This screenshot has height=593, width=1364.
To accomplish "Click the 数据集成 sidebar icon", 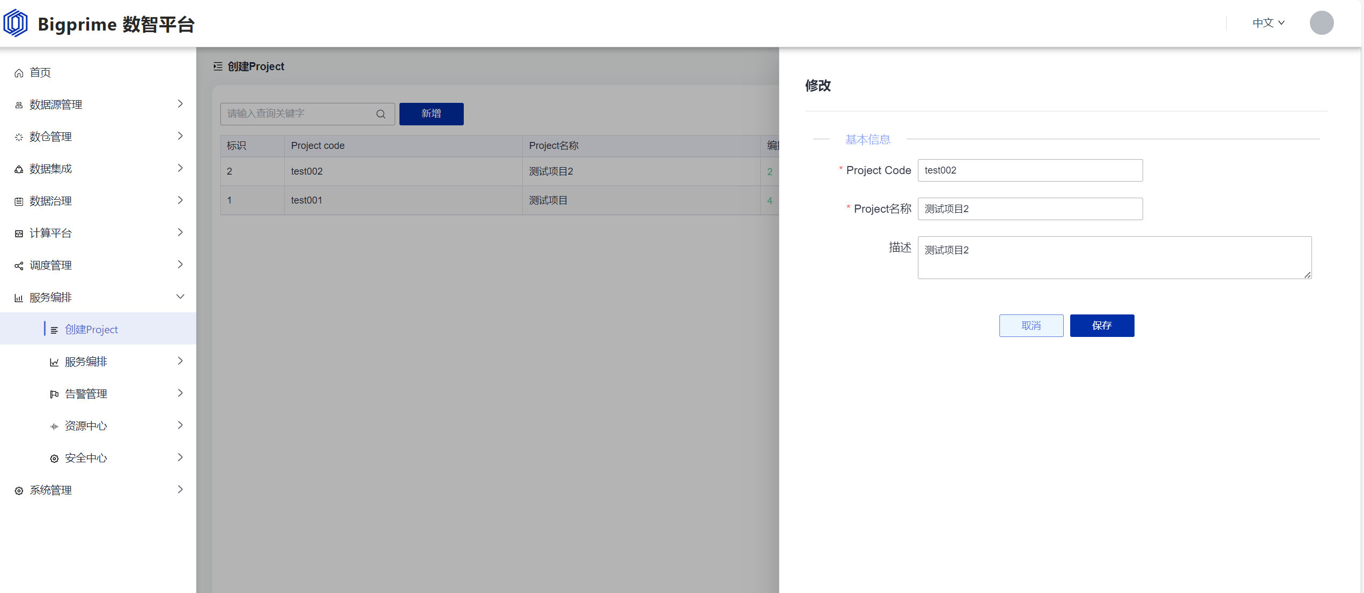I will pos(19,169).
